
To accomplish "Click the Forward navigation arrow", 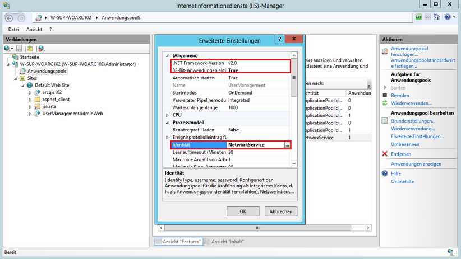I will tap(21, 18).
